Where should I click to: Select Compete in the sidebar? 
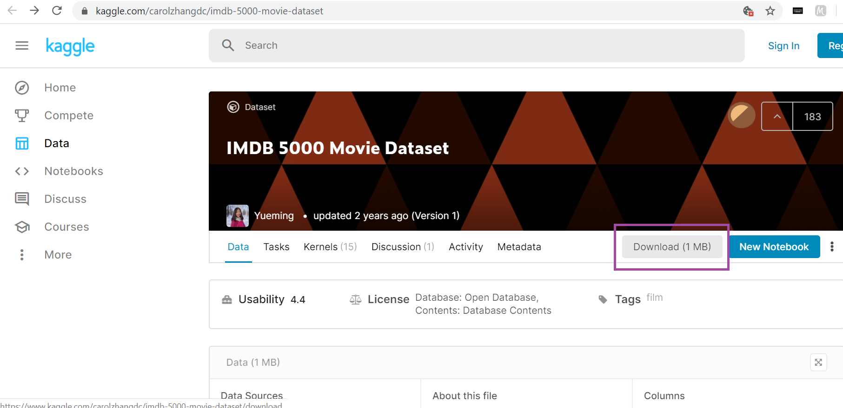click(69, 116)
